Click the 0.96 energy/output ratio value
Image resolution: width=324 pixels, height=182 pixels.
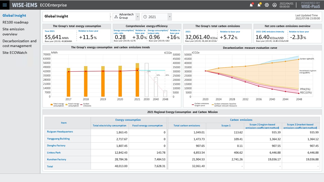(154, 37)
